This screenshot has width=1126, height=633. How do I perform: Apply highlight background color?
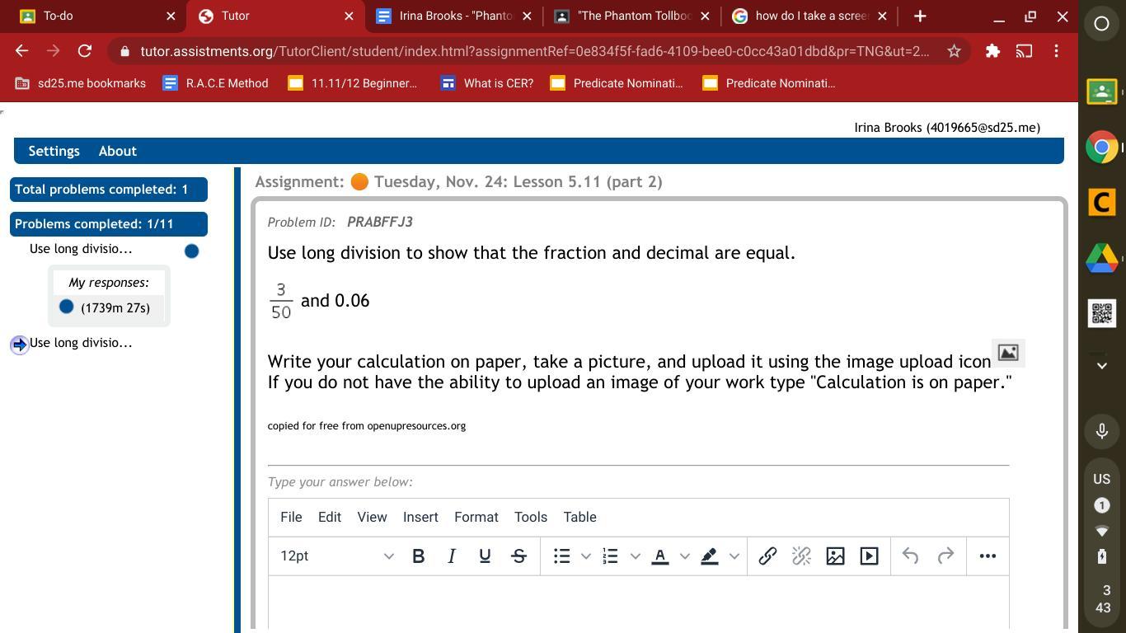click(710, 556)
